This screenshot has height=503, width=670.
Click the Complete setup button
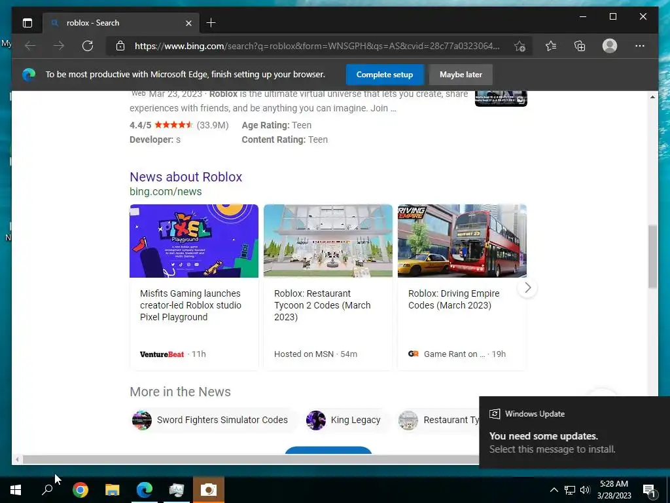(385, 75)
